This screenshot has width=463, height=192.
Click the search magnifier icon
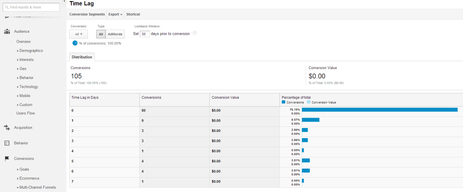pyautogui.click(x=7, y=8)
